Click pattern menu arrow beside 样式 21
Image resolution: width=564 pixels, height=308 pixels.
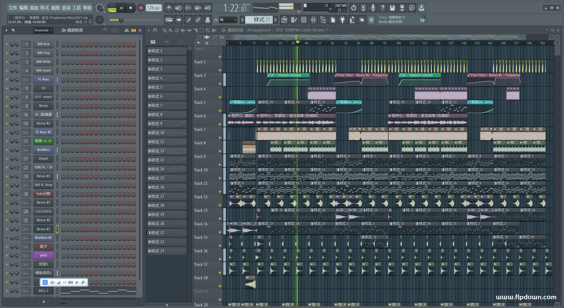click(x=242, y=20)
